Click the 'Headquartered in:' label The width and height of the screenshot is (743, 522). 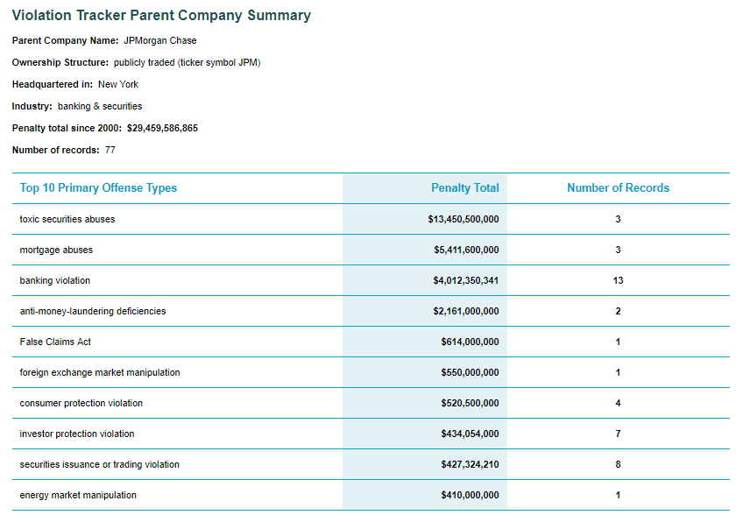tap(53, 84)
